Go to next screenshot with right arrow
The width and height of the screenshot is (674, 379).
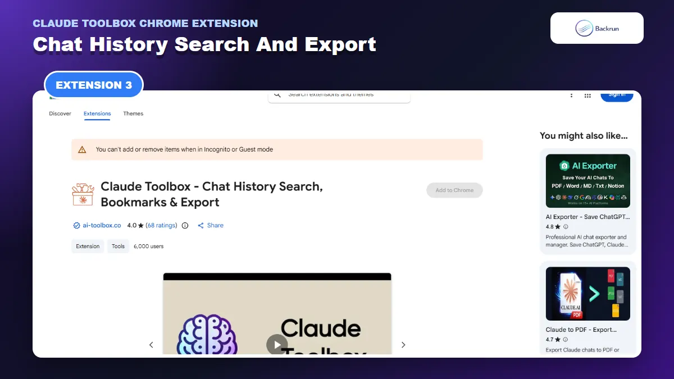pyautogui.click(x=403, y=345)
